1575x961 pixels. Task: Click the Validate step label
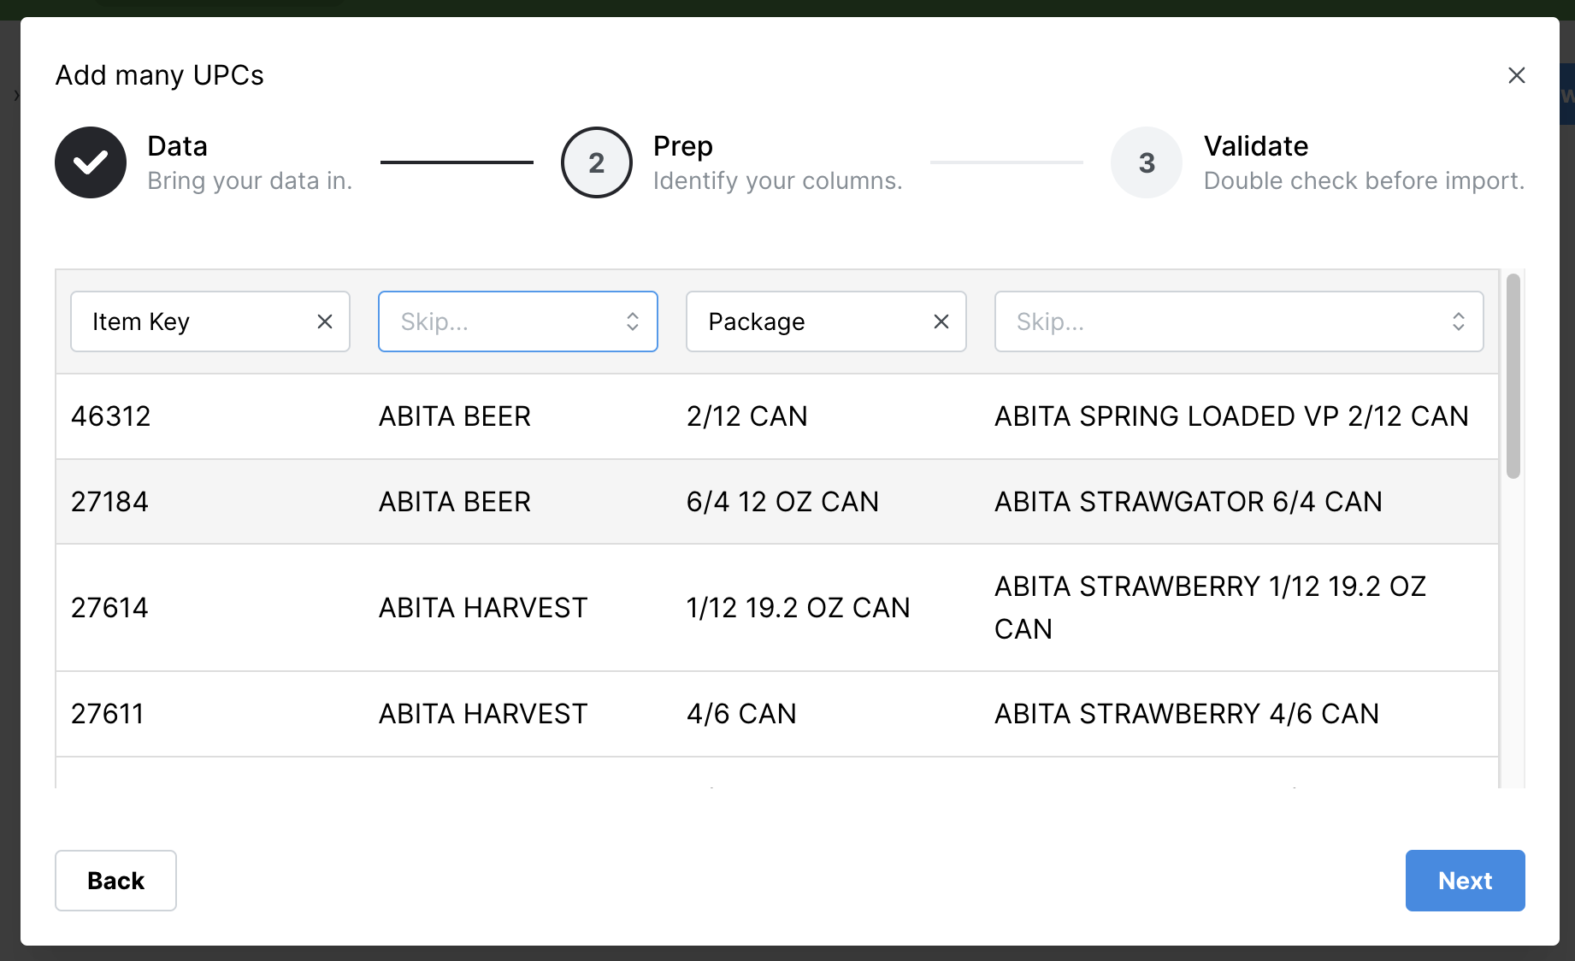tap(1256, 146)
